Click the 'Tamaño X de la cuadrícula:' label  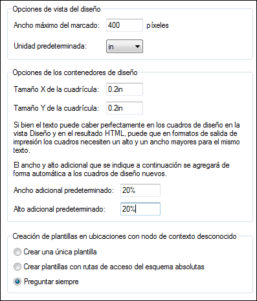[56, 89]
